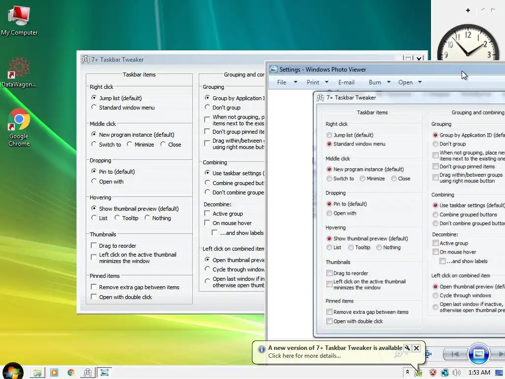Click the Photo Viewer title bar icon
The image size is (505, 379).
(274, 69)
